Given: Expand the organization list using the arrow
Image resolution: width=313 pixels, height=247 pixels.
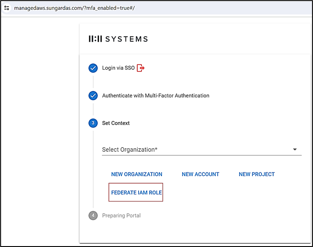Looking at the screenshot, I should click(295, 150).
